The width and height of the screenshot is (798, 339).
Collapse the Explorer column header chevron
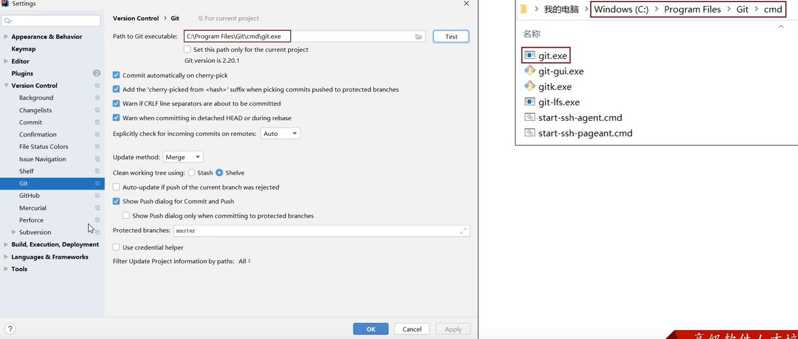[781, 27]
